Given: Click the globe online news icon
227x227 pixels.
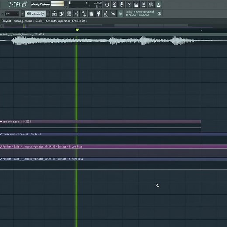Looking at the screenshot, I should [159, 14].
